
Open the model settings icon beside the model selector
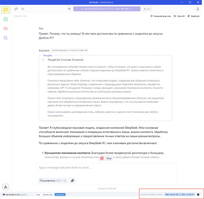(x=69, y=9)
